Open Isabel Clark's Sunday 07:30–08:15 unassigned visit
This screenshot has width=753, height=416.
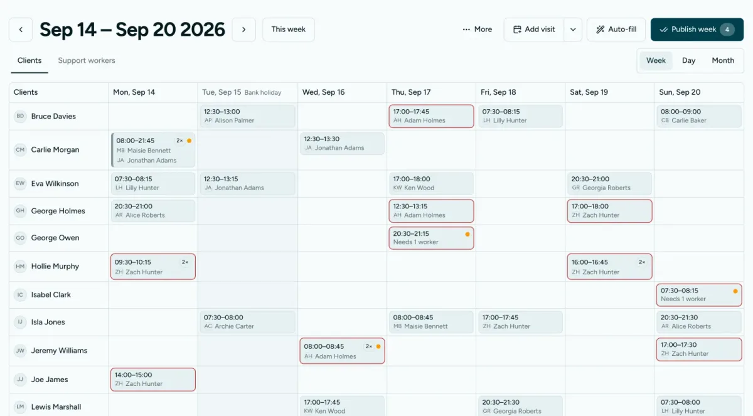point(699,295)
